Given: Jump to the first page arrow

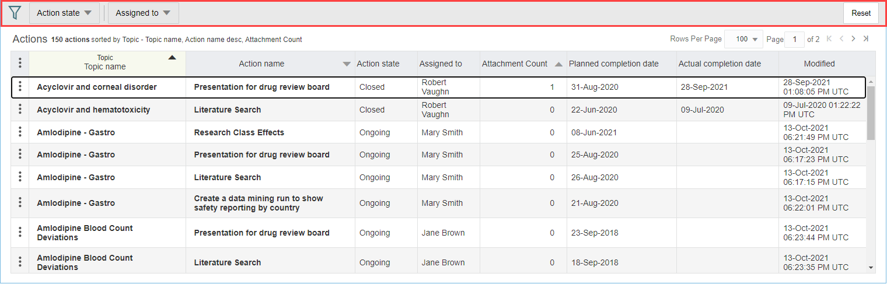Looking at the screenshot, I should (829, 39).
